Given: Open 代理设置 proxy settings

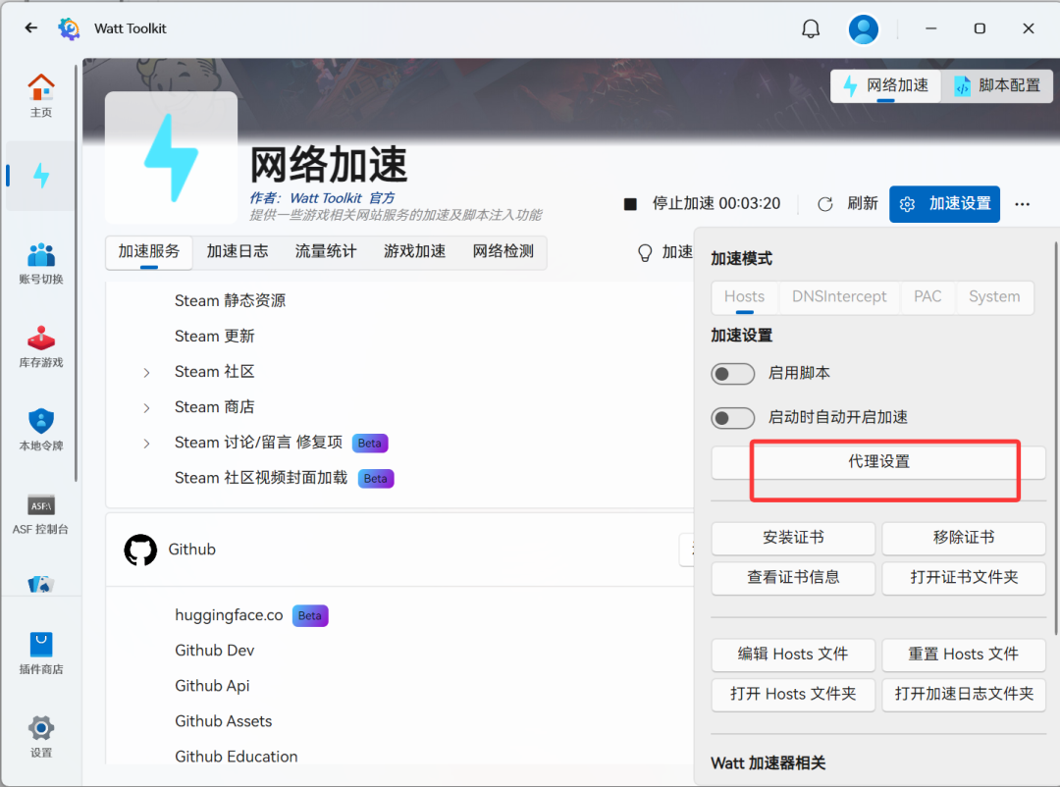Looking at the screenshot, I should pos(878,462).
